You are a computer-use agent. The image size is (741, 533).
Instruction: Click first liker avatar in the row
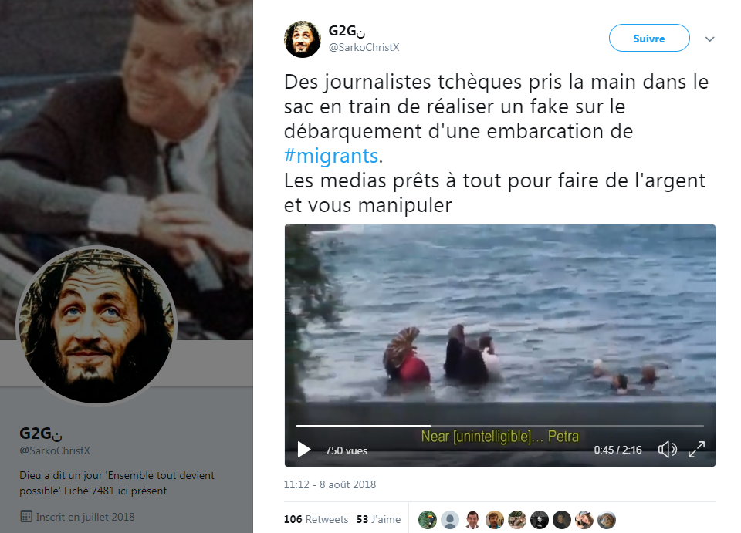click(x=427, y=520)
